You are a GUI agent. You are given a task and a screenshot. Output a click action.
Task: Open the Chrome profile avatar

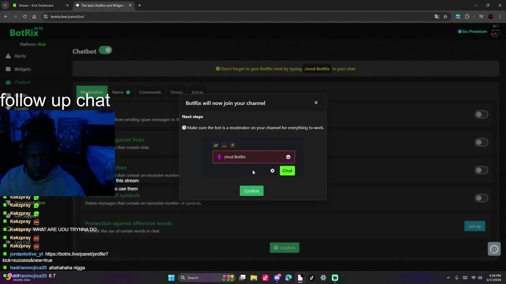coord(491,17)
